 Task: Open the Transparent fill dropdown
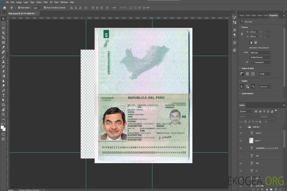click(262, 62)
